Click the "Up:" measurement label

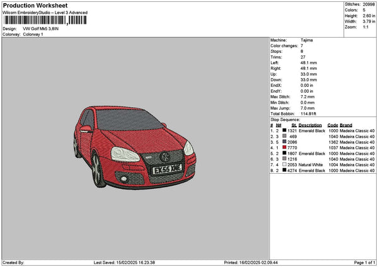click(273, 74)
